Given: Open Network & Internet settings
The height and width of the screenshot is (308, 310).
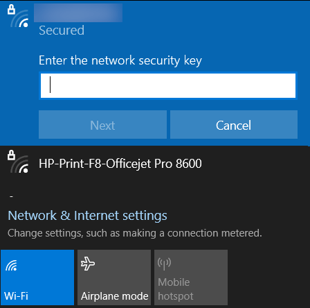Looking at the screenshot, I should click(87, 216).
